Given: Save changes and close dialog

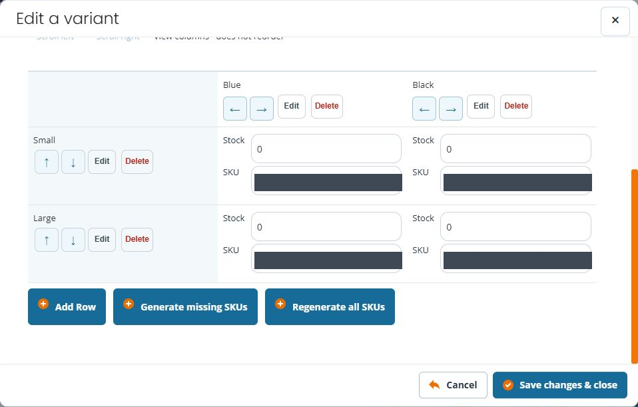Looking at the screenshot, I should click(560, 385).
